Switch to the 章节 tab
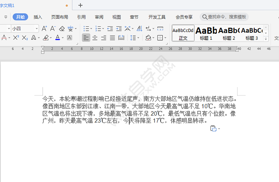 (134, 17)
